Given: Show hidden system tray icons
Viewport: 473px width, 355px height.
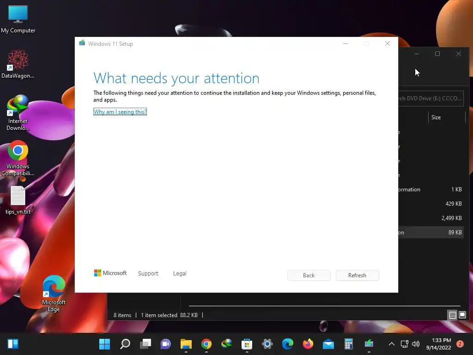Looking at the screenshot, I should (x=392, y=344).
